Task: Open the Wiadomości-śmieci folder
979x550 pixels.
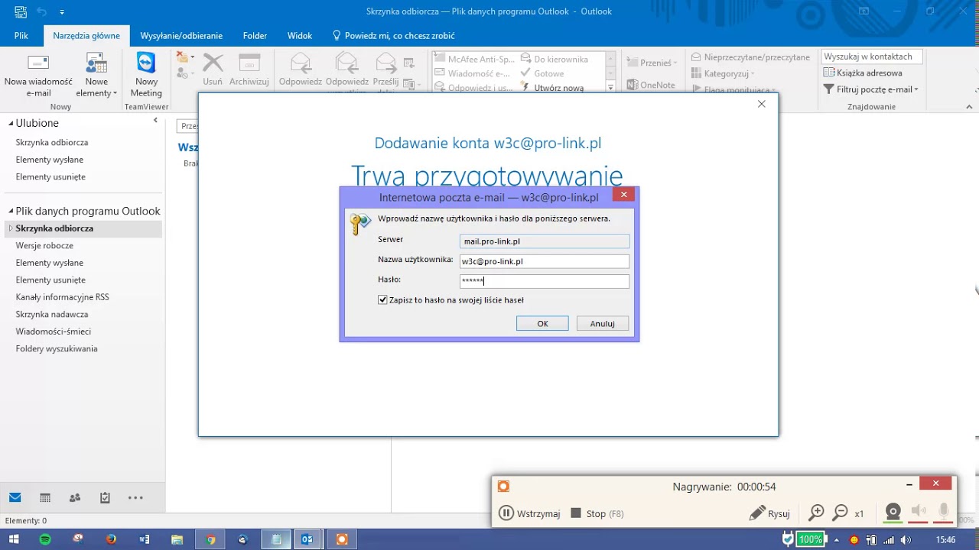Action: click(x=54, y=332)
